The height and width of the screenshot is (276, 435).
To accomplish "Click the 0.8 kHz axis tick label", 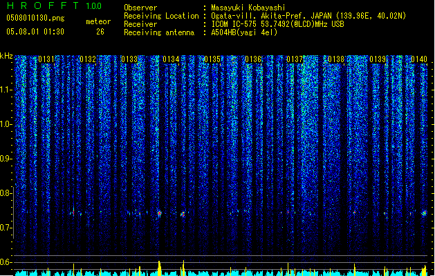I will (x=6, y=193).
